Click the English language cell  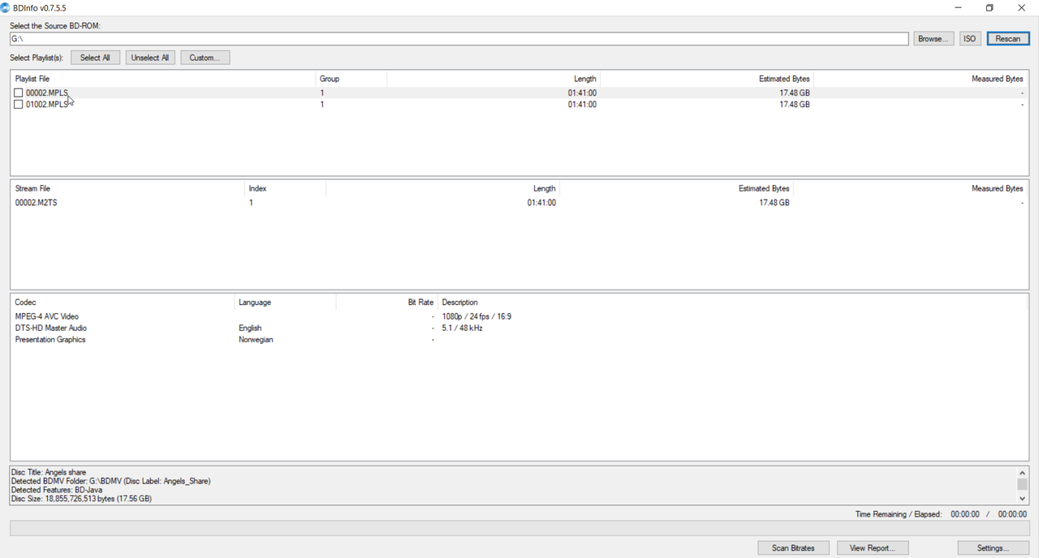[x=250, y=328]
